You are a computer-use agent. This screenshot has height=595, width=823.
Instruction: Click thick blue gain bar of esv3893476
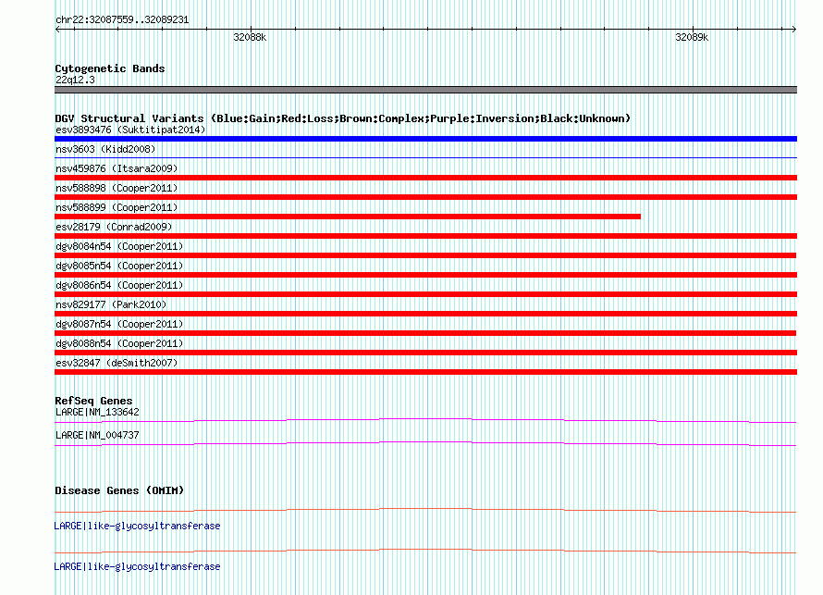tap(425, 139)
